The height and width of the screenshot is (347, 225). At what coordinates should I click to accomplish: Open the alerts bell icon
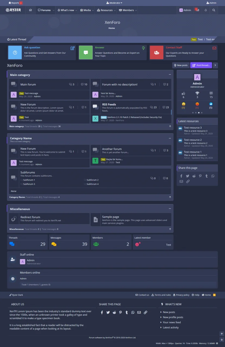tap(206, 10)
